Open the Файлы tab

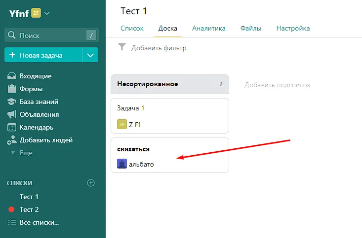click(251, 29)
